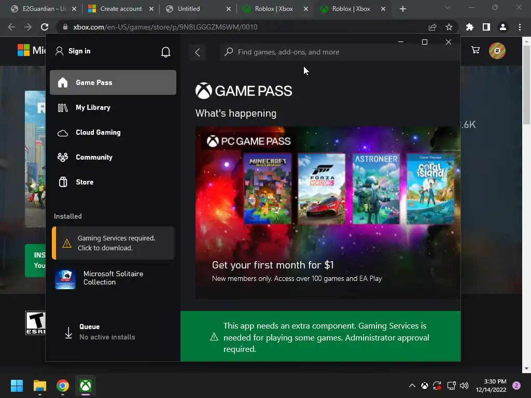This screenshot has height=398, width=531.
Task: Click Xbox icon in system tray
Action: (x=424, y=386)
